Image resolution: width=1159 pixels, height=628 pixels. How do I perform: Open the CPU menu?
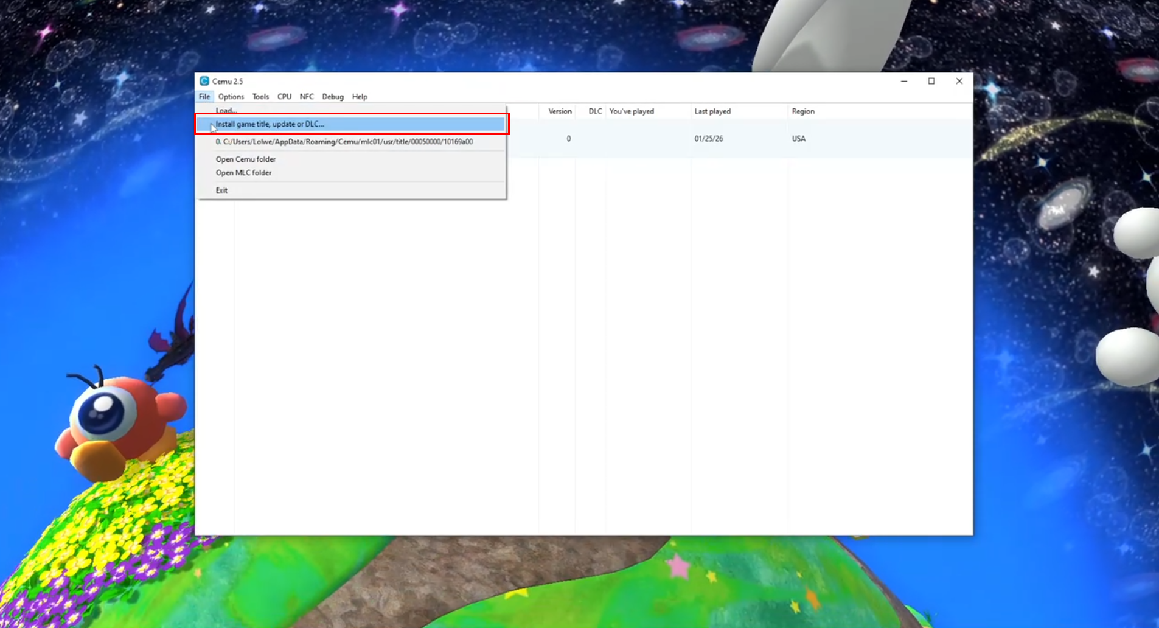(284, 96)
